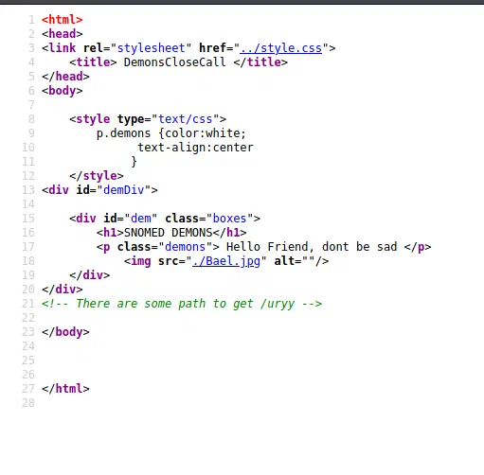Click the demDiv id attribute value
Viewport: 484px width, 475px height.
point(124,190)
